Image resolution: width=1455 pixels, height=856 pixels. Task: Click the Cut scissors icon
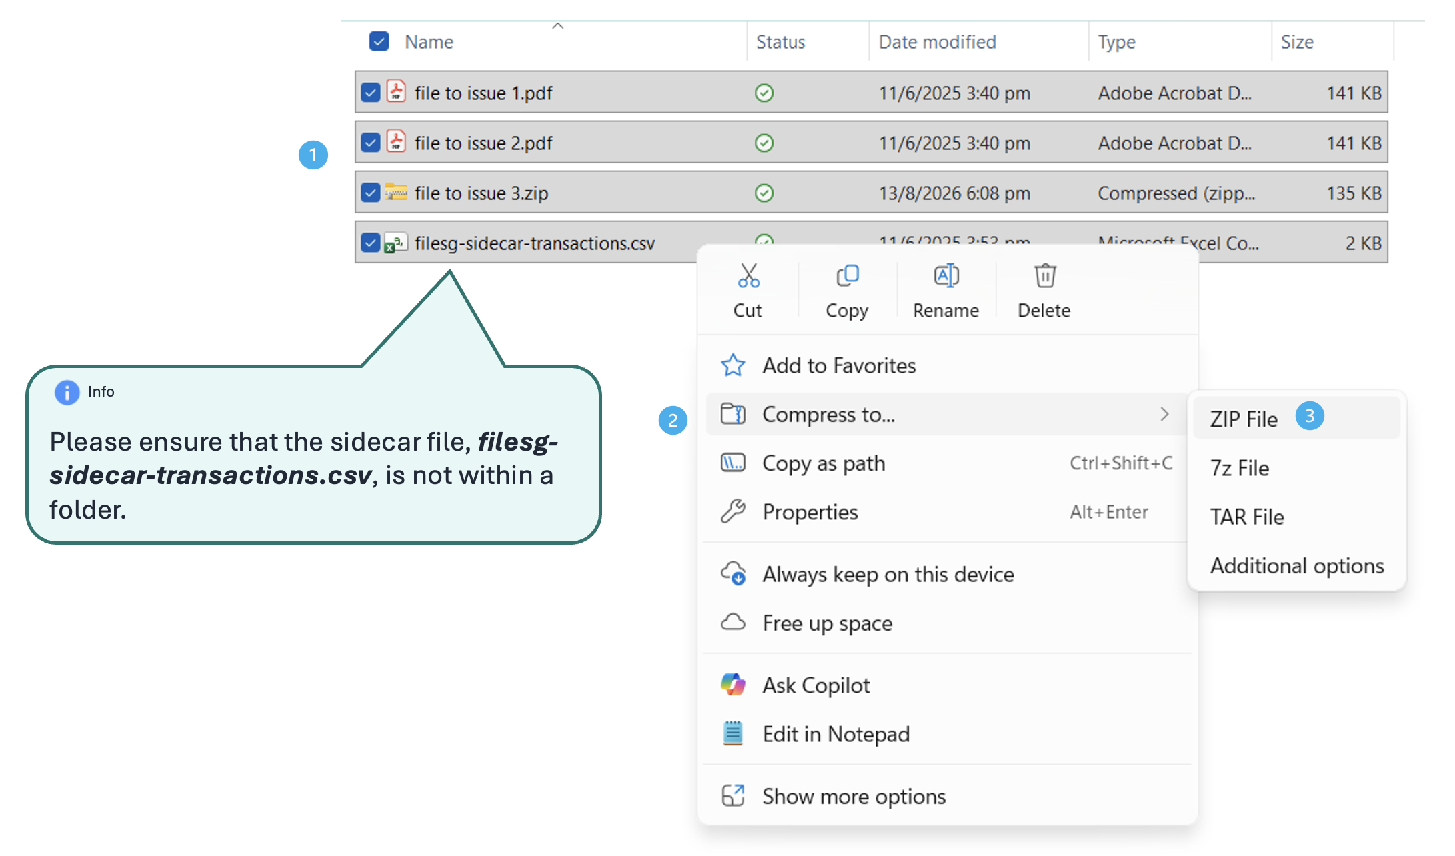(748, 275)
